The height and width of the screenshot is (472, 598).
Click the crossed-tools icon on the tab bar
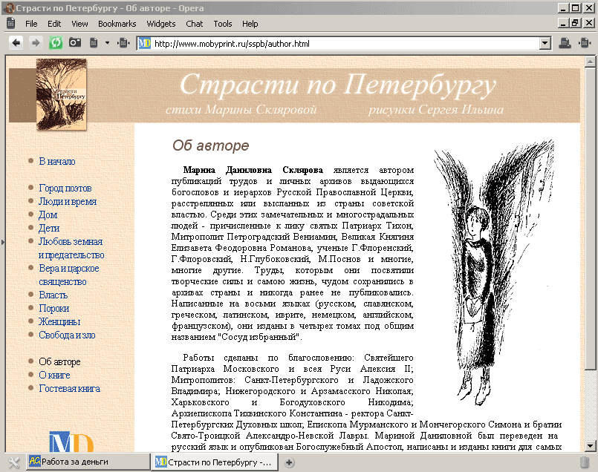[13, 462]
